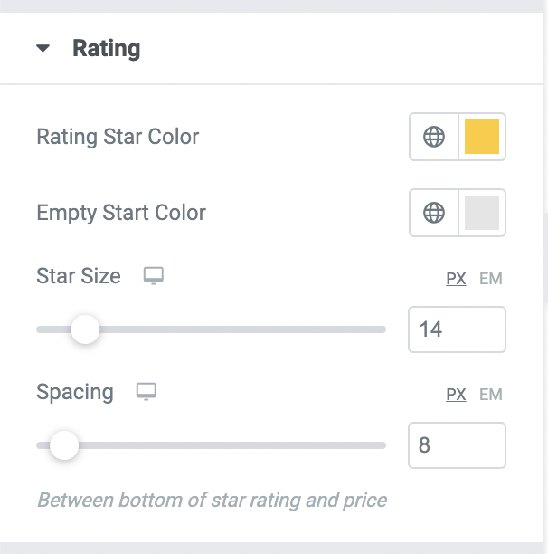Pick the gray Empty Start Color swatch
548x554 pixels.
tap(482, 213)
